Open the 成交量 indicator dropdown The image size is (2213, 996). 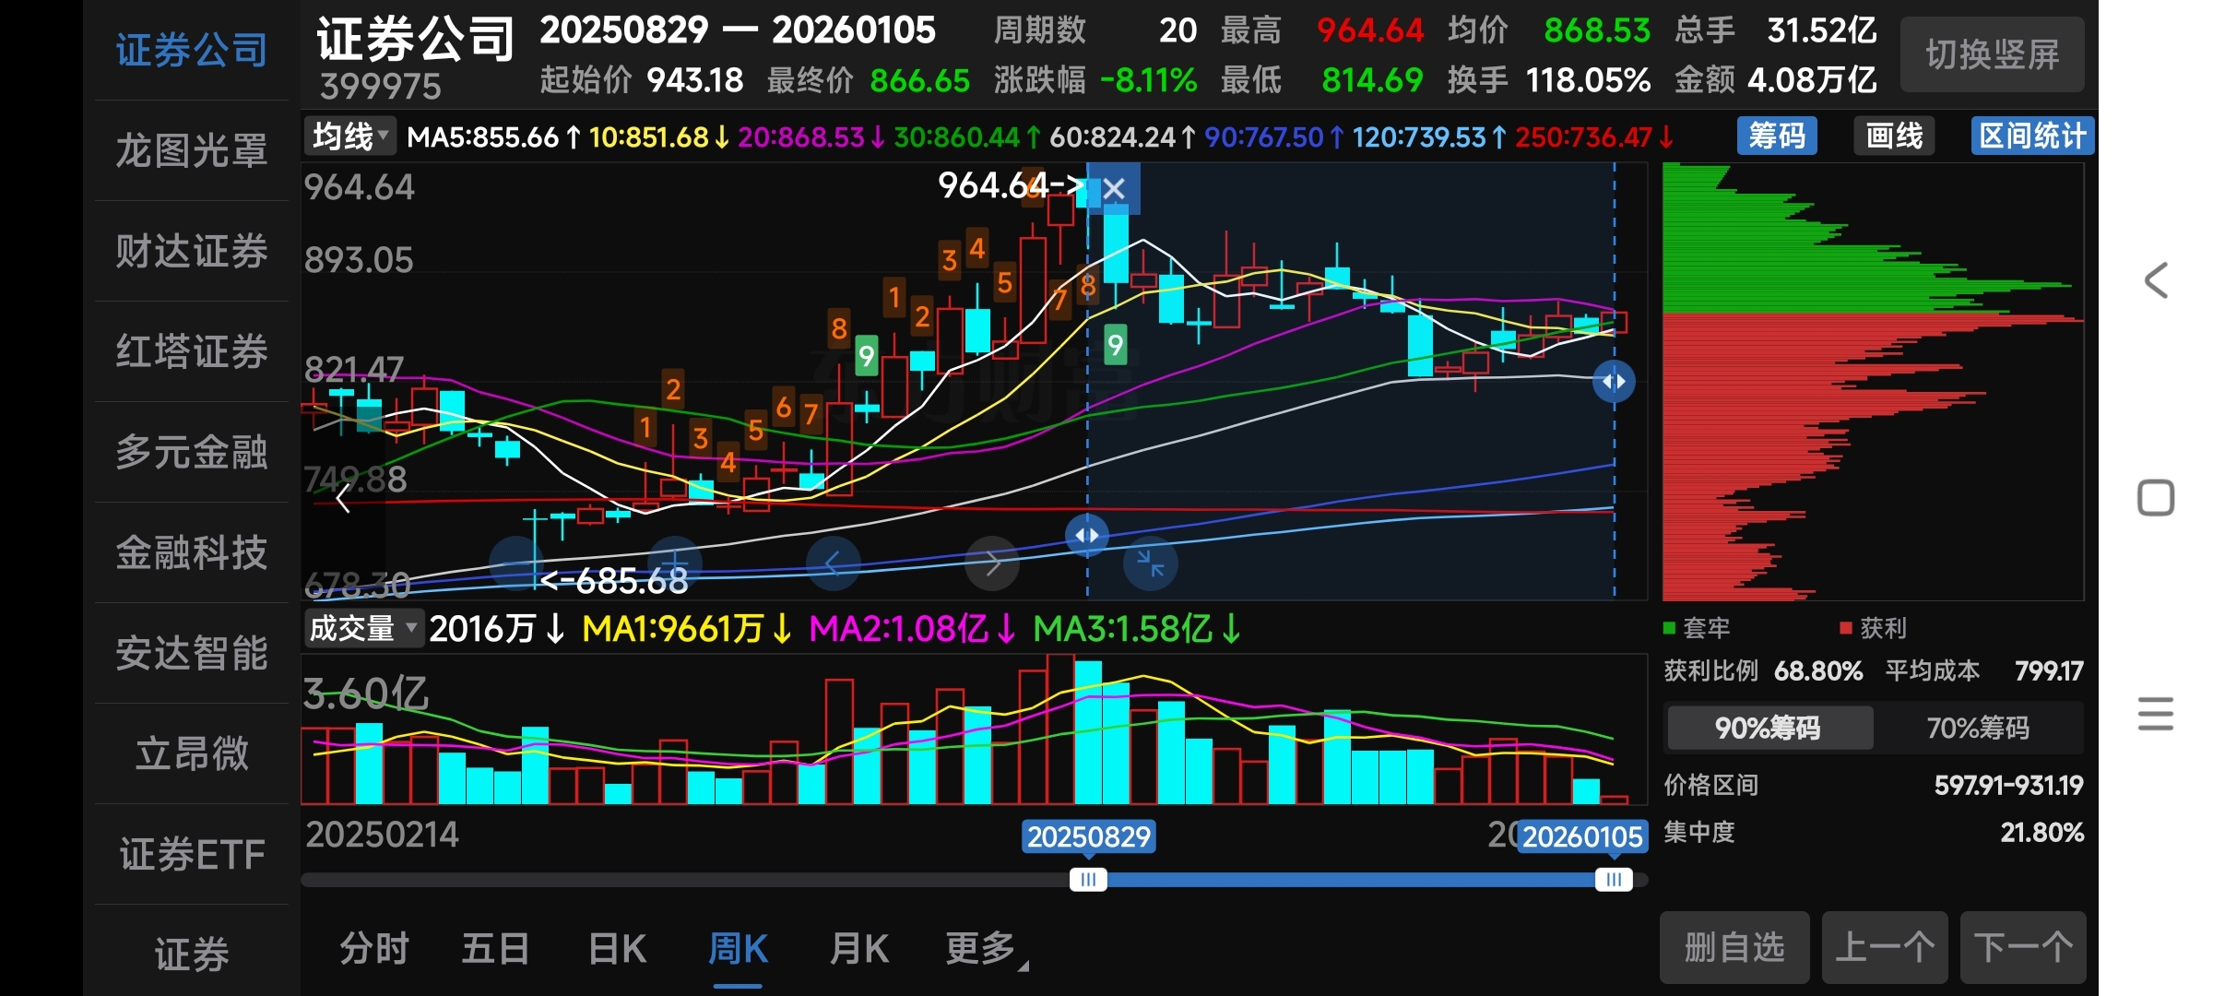(x=362, y=629)
